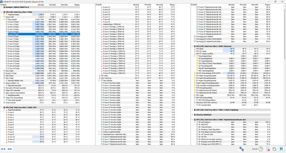Click the lightning icon beside PCH Energiafogyasztás

click(194, 88)
